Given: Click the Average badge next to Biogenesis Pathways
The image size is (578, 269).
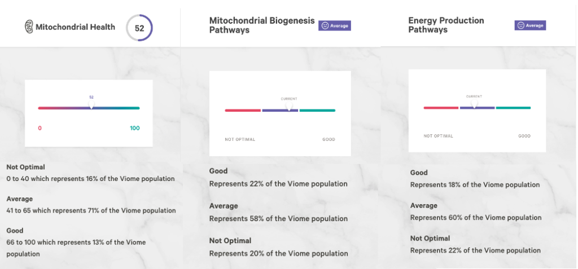Looking at the screenshot, I should (335, 26).
